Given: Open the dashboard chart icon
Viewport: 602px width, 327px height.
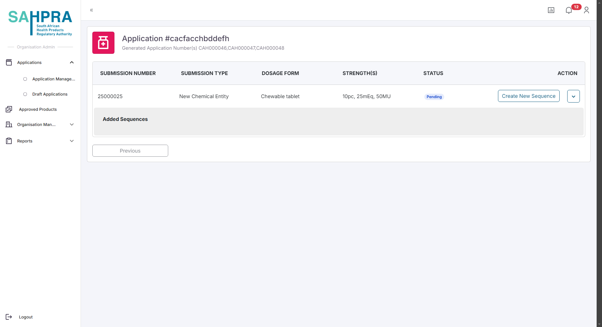Looking at the screenshot, I should point(551,10).
